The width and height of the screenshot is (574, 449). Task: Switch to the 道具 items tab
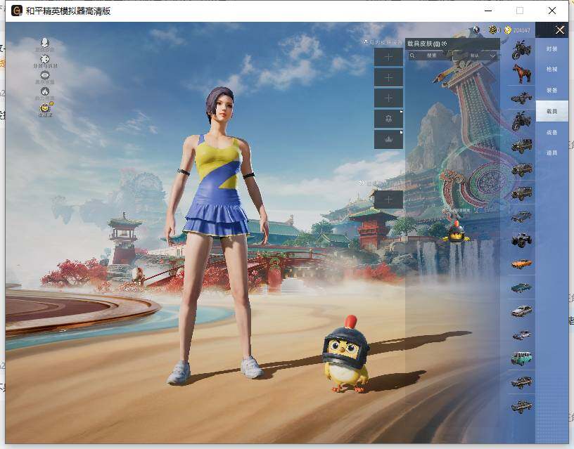click(551, 152)
